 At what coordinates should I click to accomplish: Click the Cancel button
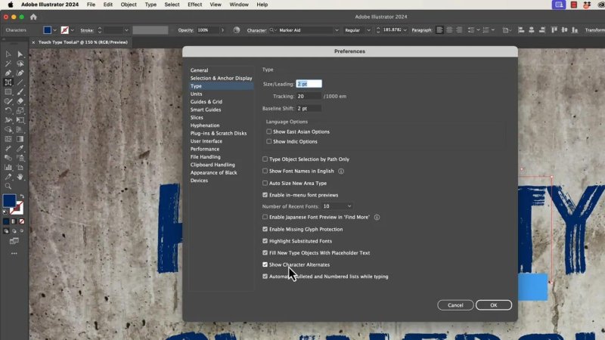coord(455,305)
